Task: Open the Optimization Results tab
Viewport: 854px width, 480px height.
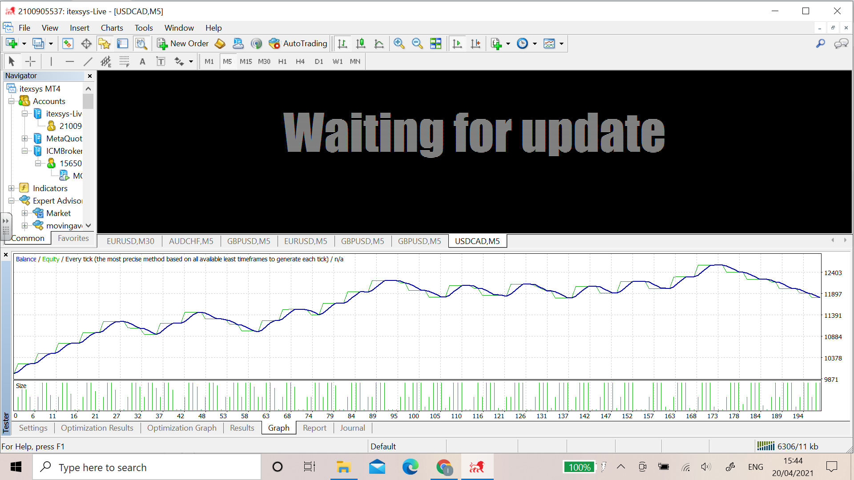Action: [x=97, y=428]
